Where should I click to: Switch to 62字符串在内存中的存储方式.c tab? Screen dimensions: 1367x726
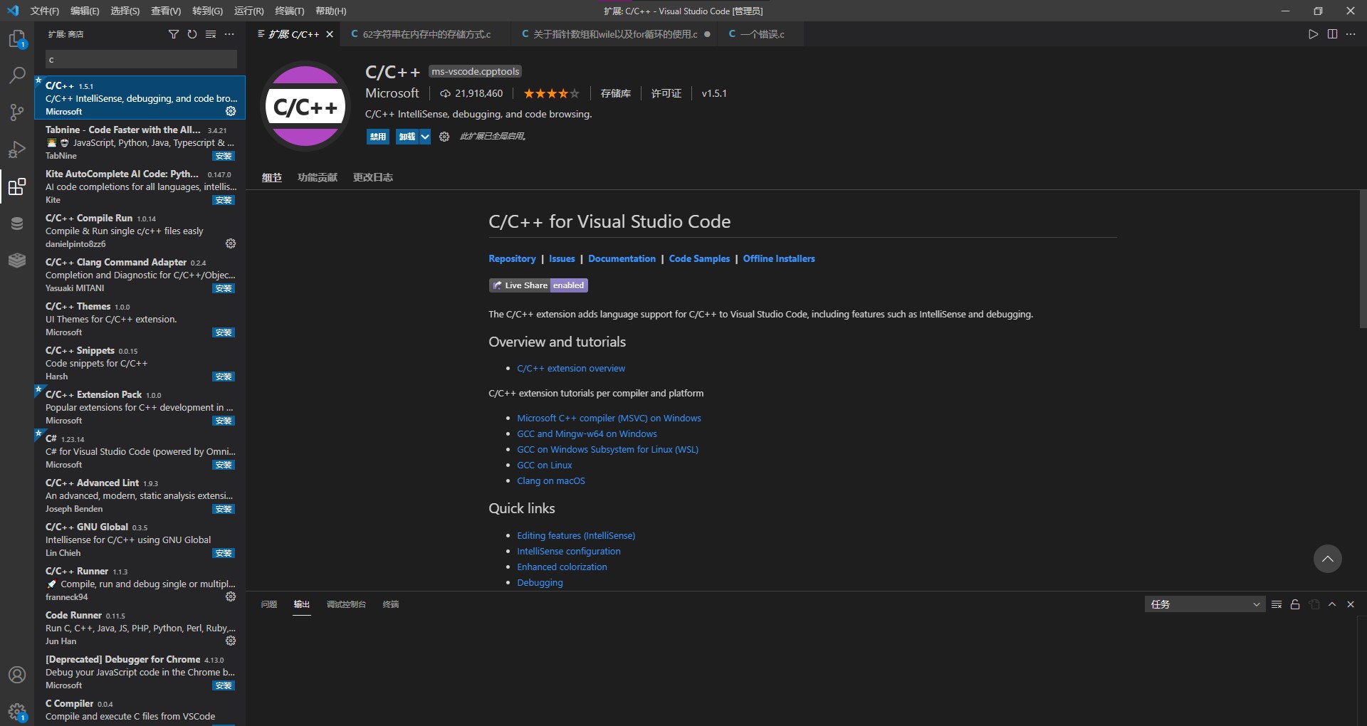pyautogui.click(x=426, y=34)
